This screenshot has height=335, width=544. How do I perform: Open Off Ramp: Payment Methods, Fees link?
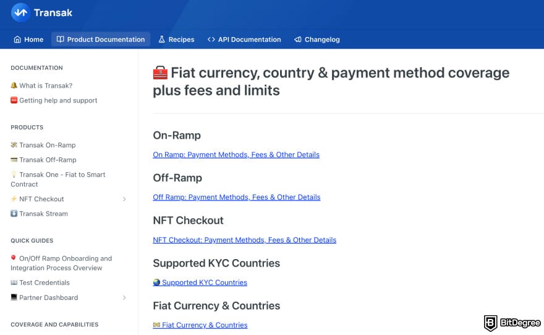[x=237, y=197]
